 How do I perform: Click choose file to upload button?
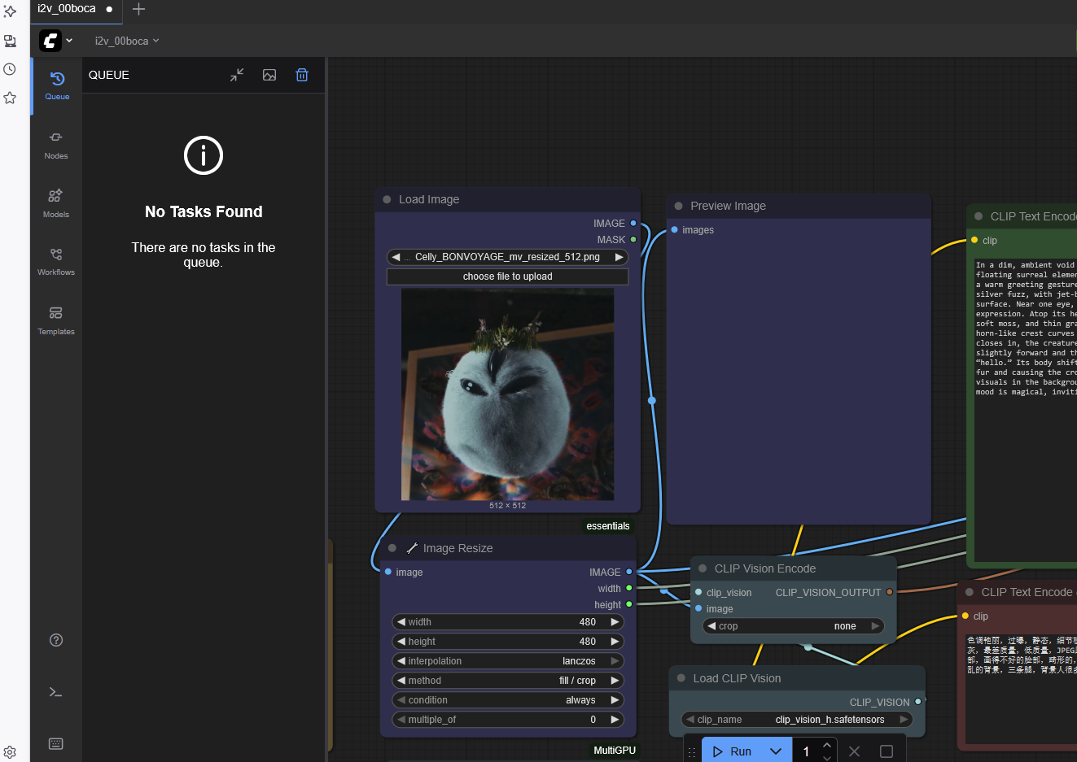pyautogui.click(x=507, y=276)
